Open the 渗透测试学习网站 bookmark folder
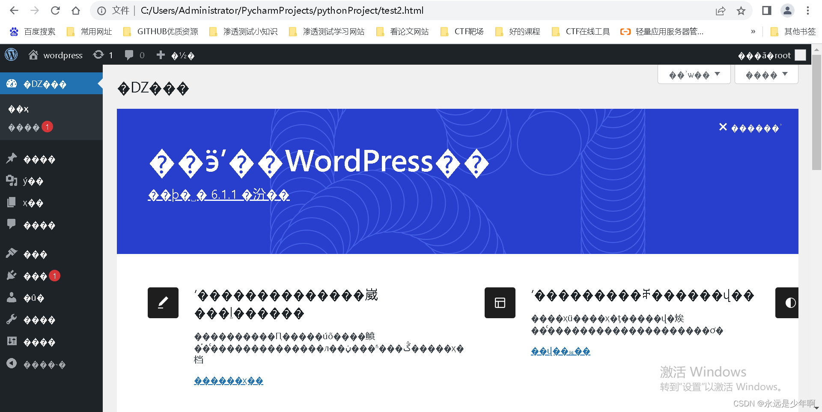This screenshot has width=822, height=412. pyautogui.click(x=327, y=32)
